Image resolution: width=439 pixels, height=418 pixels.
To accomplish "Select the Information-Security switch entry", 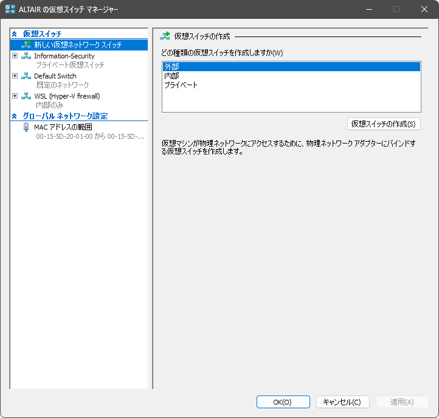I will [64, 56].
